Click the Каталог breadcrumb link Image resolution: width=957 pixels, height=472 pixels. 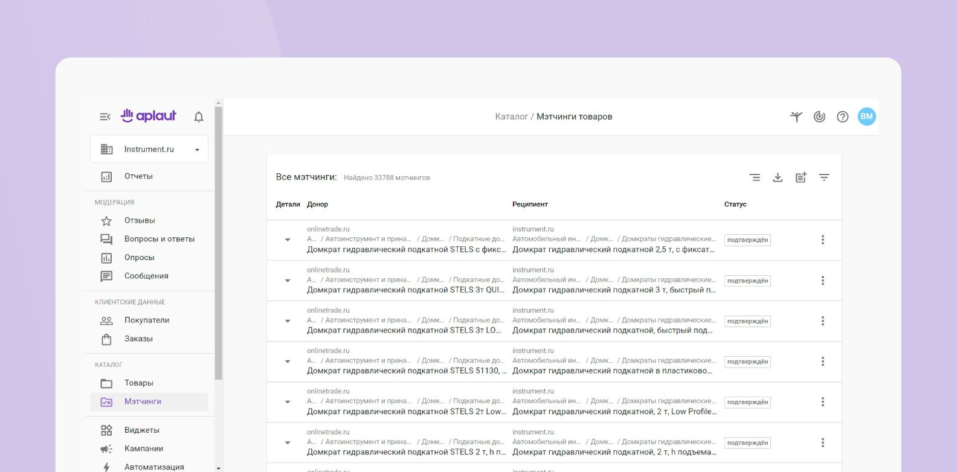[511, 116]
